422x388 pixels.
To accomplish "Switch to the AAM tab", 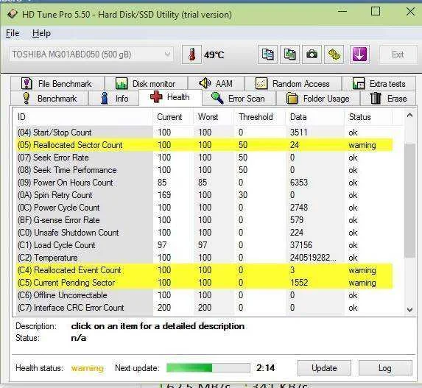I will click(x=216, y=84).
